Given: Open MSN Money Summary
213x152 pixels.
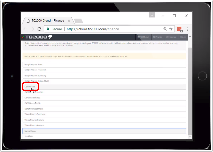Looking at the screenshot, I should point(104,109).
